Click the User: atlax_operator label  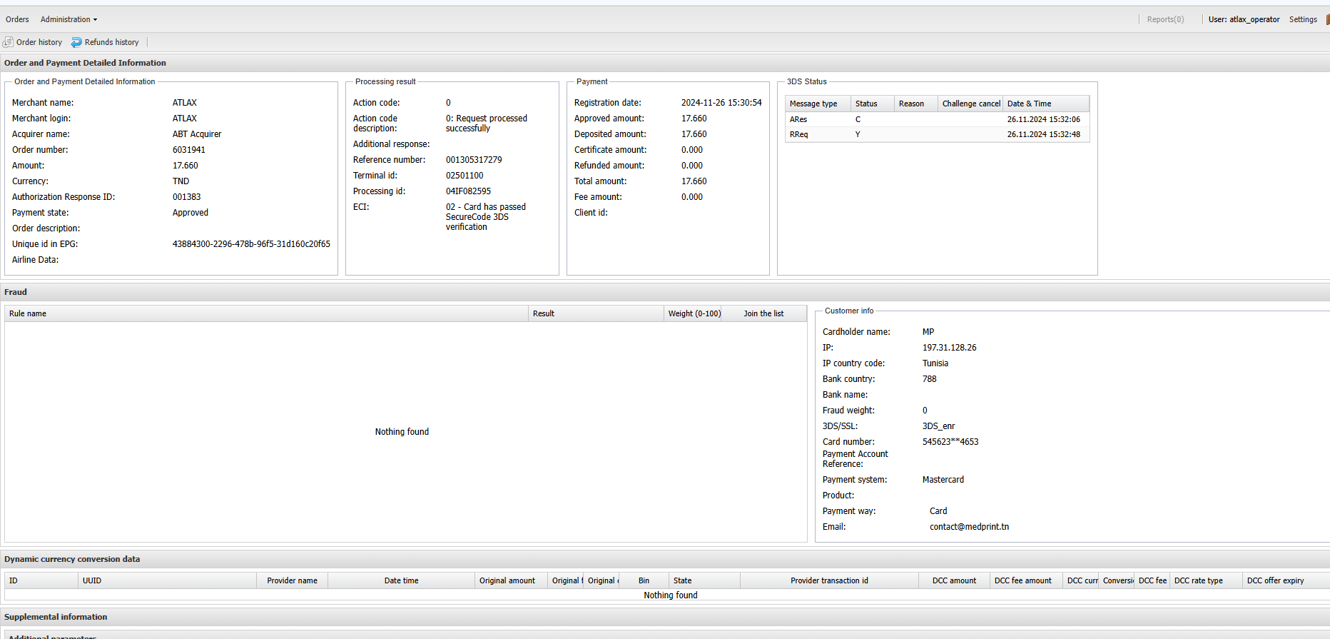tap(1244, 19)
